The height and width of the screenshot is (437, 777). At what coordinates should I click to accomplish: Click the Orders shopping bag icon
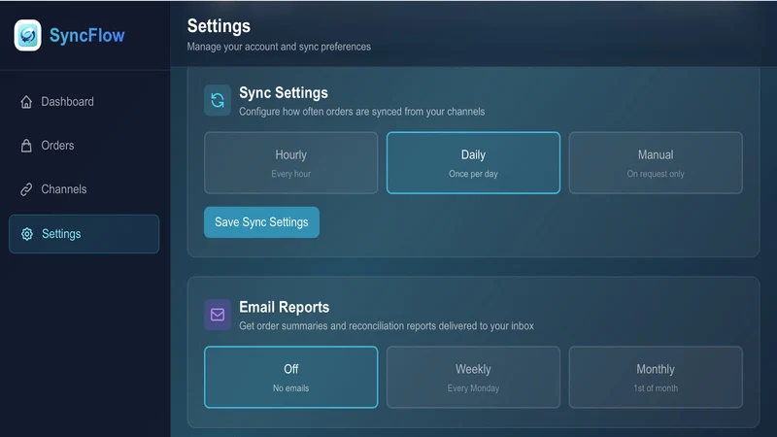point(26,145)
